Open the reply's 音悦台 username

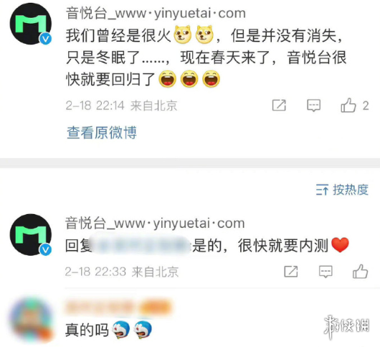pos(155,223)
